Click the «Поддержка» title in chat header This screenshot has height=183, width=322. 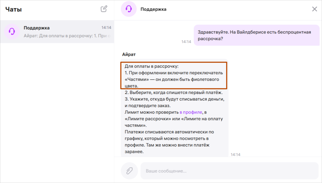tap(153, 9)
